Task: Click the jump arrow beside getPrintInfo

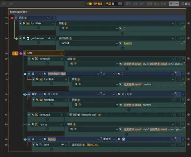Action: tap(49, 38)
